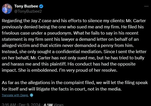Image resolution: width=151 pixels, height=106 pixels.
Task: Click the phrase 'not in the media'
Action: click(104, 89)
